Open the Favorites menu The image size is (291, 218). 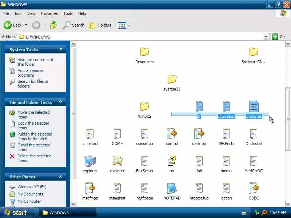click(x=49, y=13)
